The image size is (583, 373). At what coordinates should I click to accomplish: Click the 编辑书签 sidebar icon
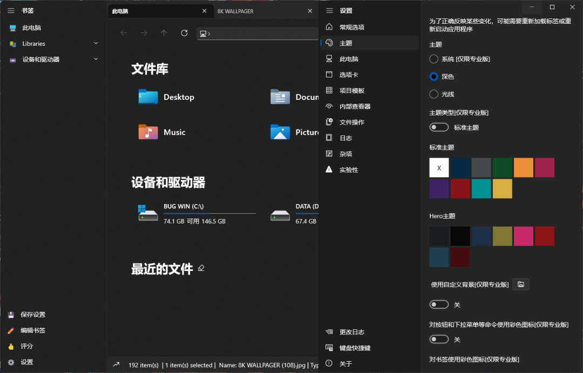pos(11,330)
